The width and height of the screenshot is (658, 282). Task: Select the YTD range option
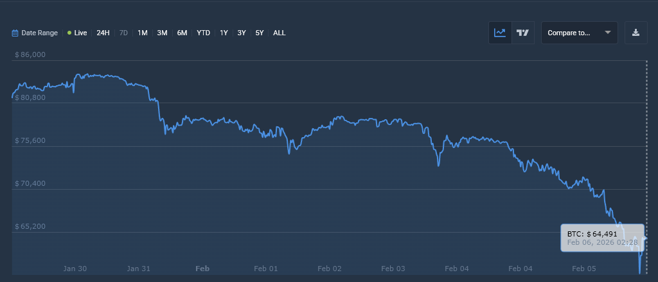(203, 33)
